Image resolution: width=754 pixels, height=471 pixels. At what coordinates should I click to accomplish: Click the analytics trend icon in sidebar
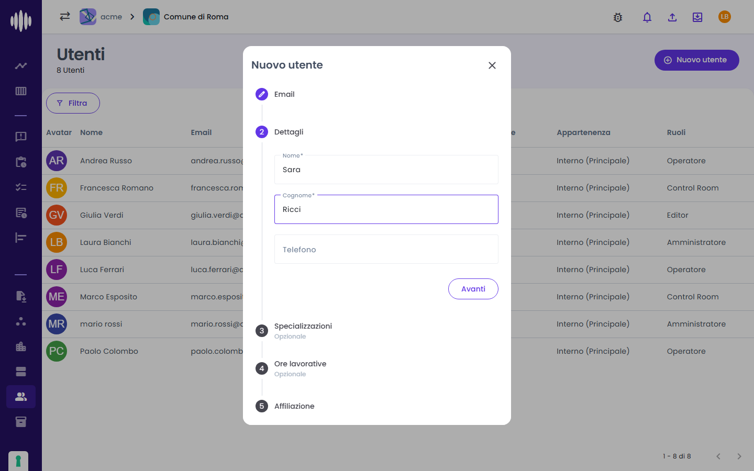pos(21,66)
